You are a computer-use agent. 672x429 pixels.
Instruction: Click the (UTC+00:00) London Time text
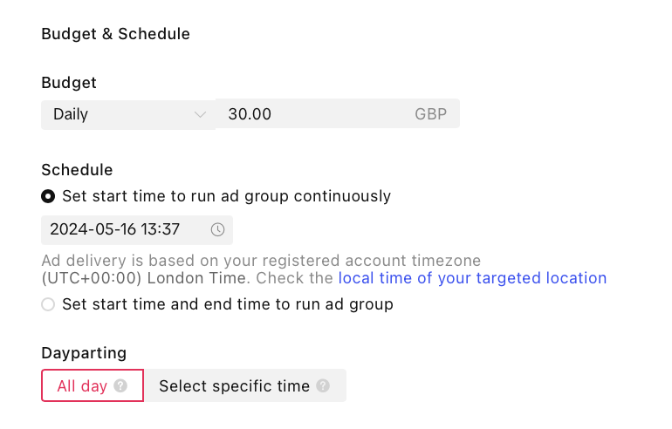[145, 278]
